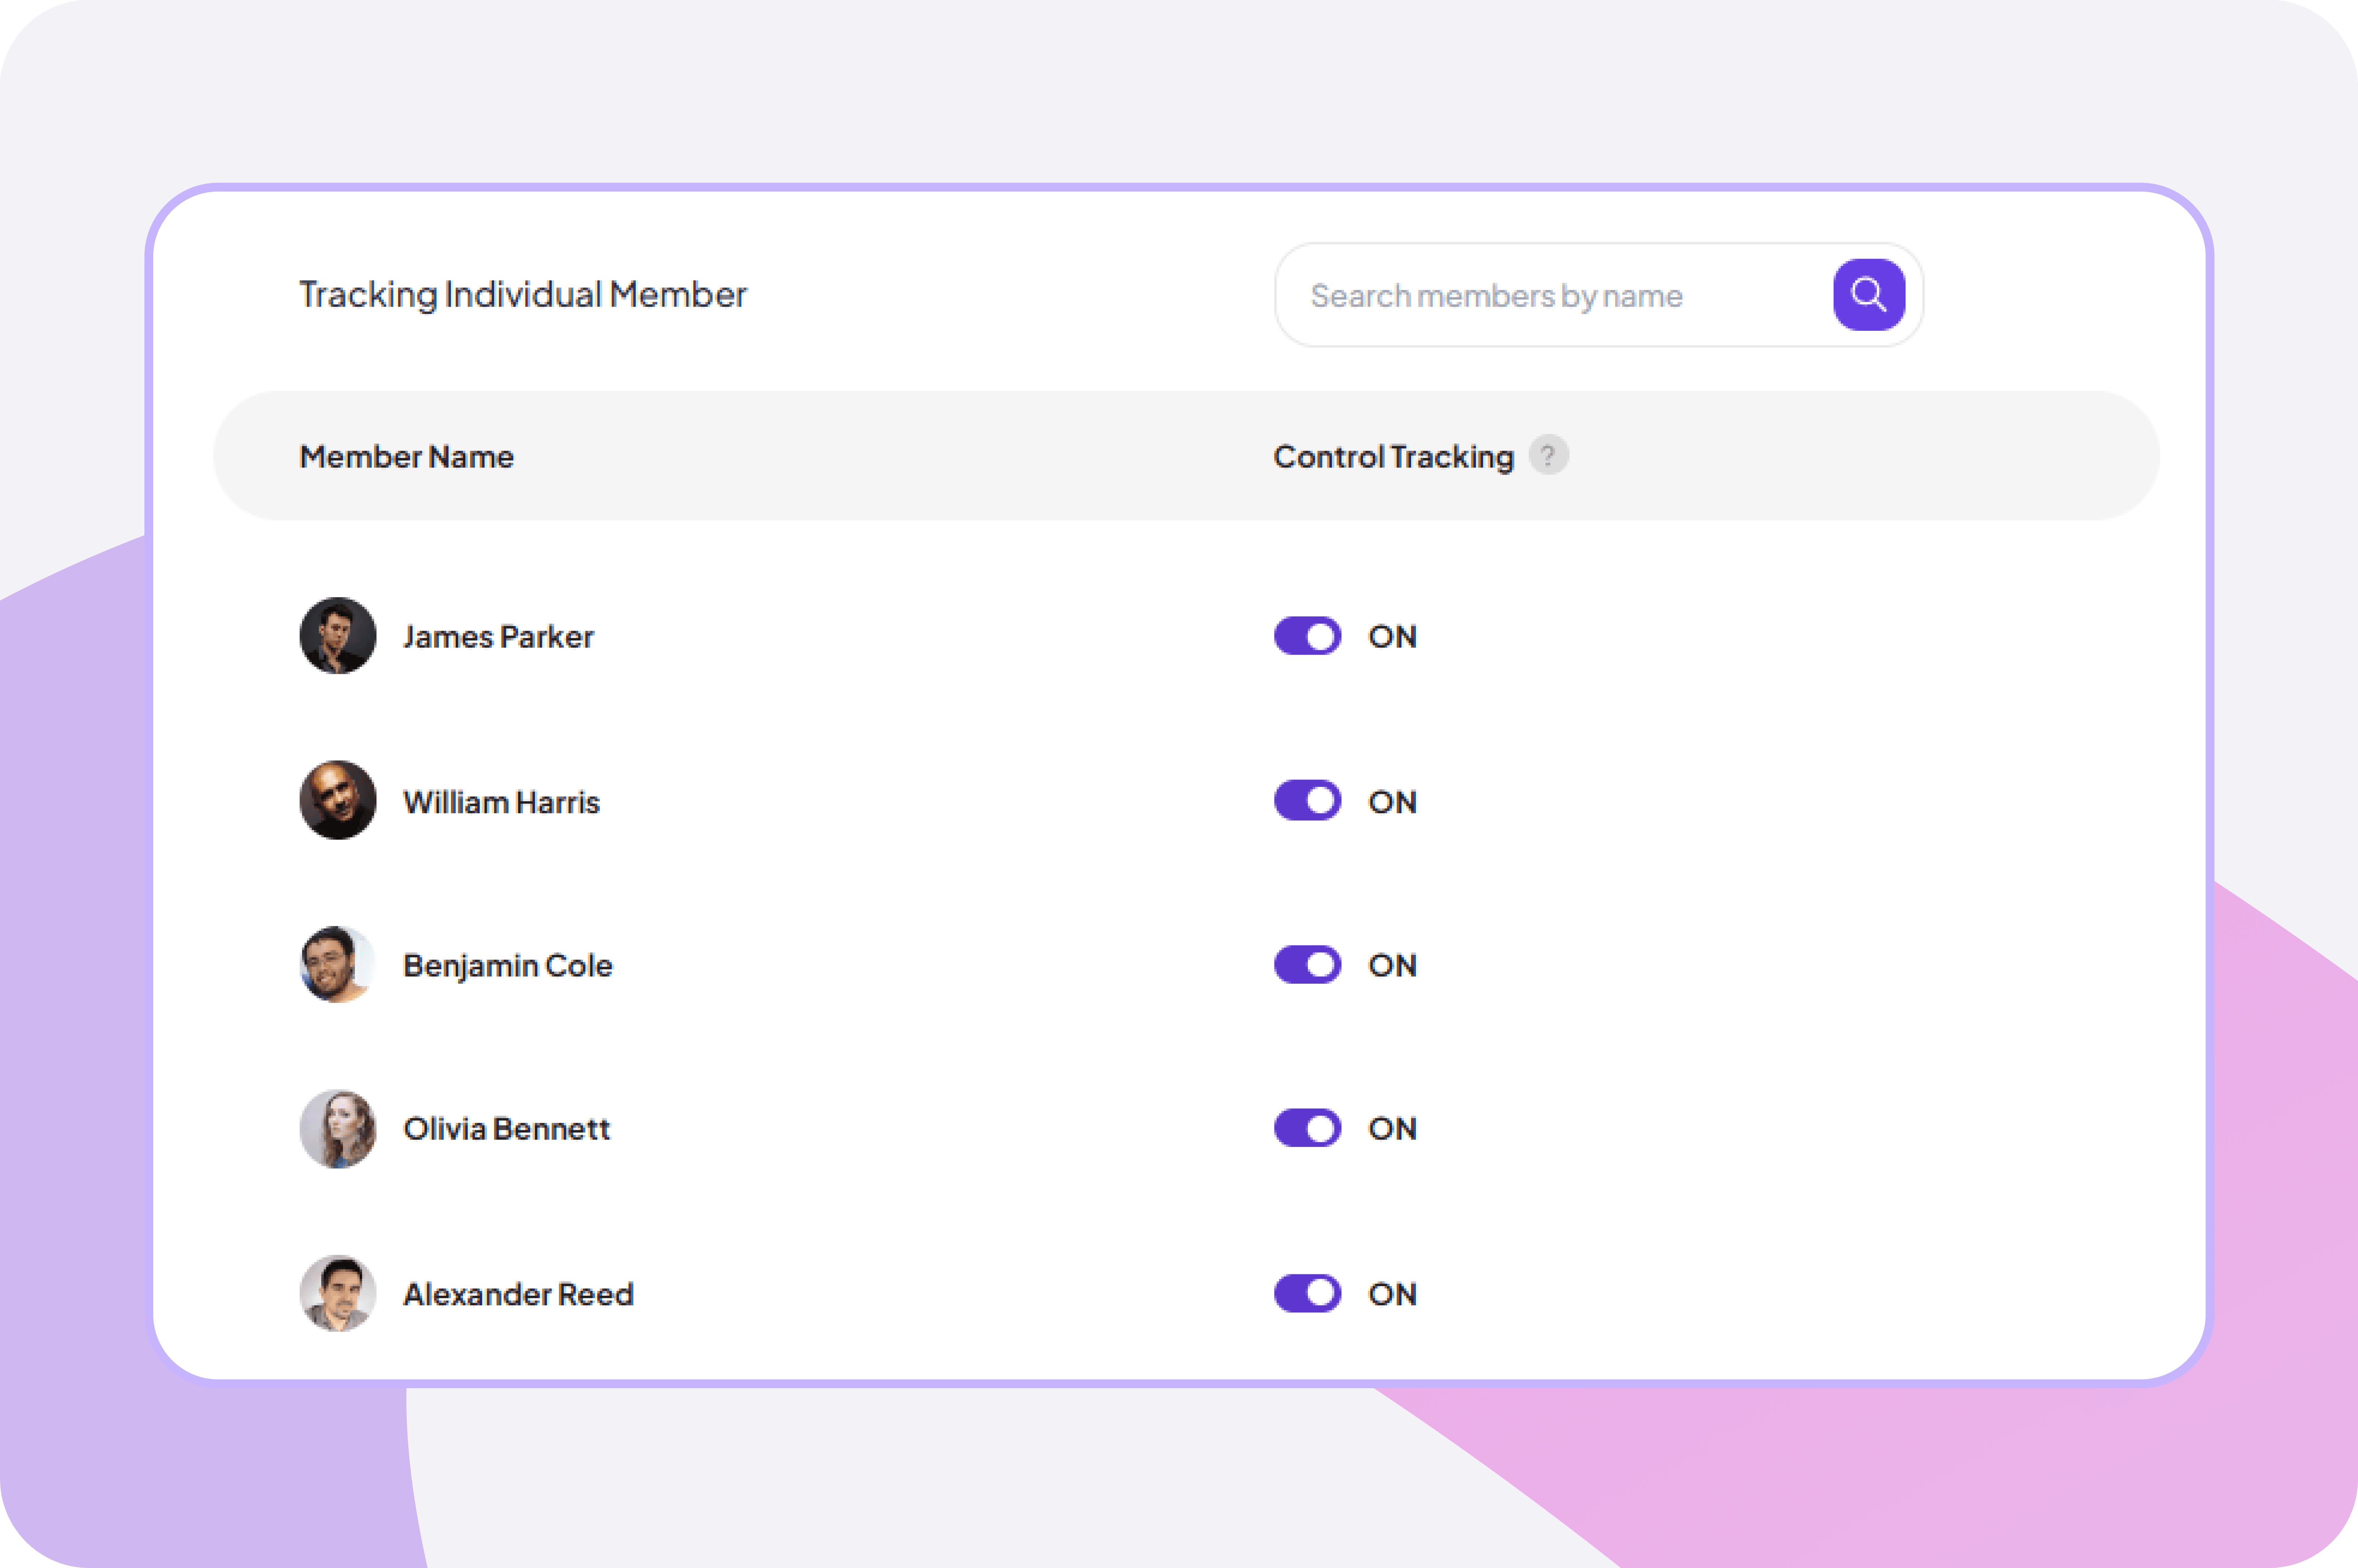Disable Alexander Reed's tracking toggle
This screenshot has width=2358, height=1568.
[x=1306, y=1293]
